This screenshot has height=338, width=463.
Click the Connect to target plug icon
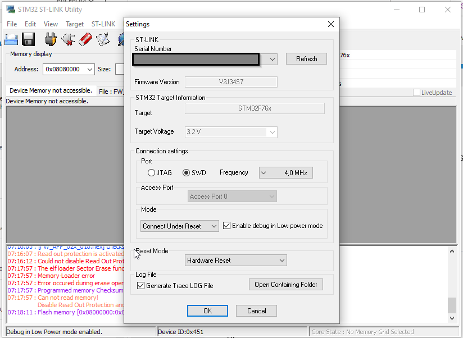(51, 39)
